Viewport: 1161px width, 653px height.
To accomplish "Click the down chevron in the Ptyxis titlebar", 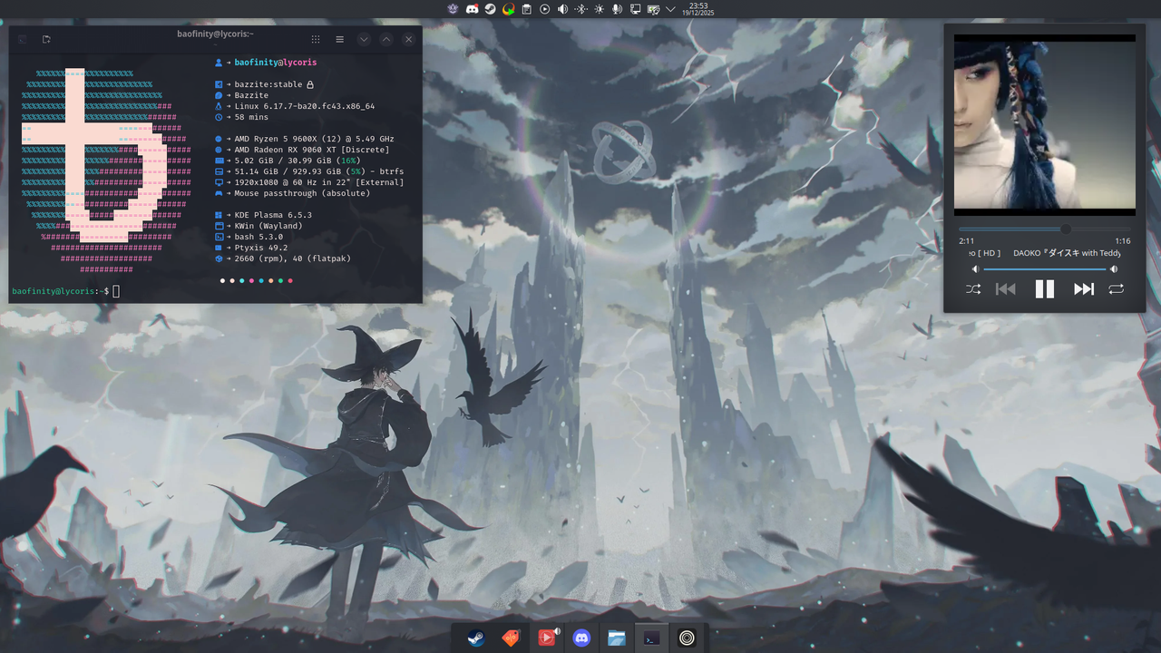I will [x=364, y=39].
